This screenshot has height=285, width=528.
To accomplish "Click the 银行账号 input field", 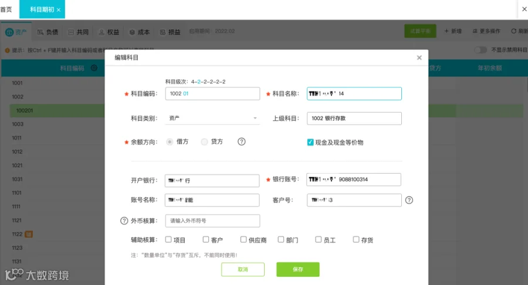I will point(354,179).
